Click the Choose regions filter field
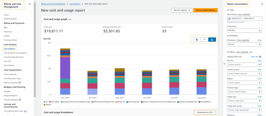This screenshot has height=116, width=266. [x=245, y=83]
